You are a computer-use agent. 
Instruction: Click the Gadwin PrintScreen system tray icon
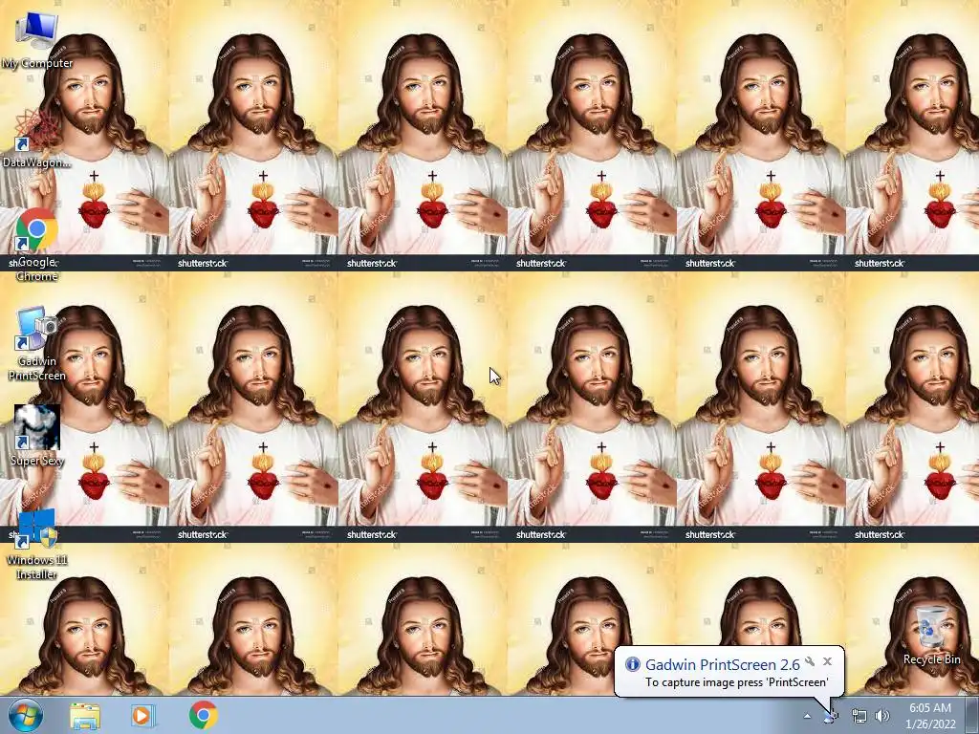831,717
